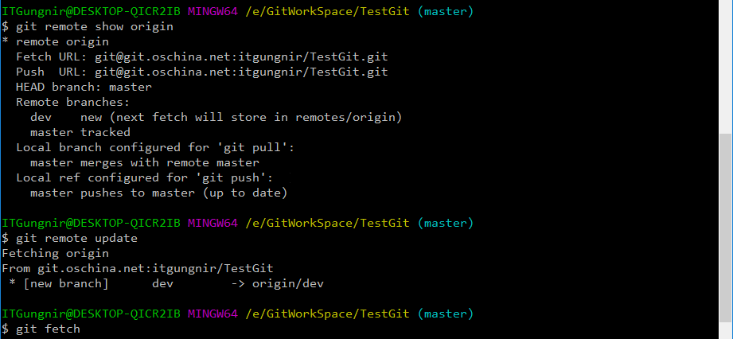Click the 'git remote show origin' command text
Image resolution: width=733 pixels, height=339 pixels.
[x=95, y=26]
